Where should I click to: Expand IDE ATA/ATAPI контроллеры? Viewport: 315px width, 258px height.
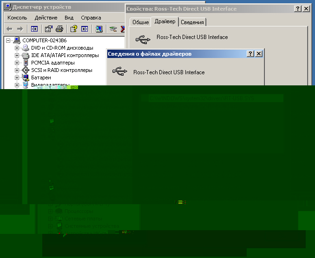click(17, 55)
